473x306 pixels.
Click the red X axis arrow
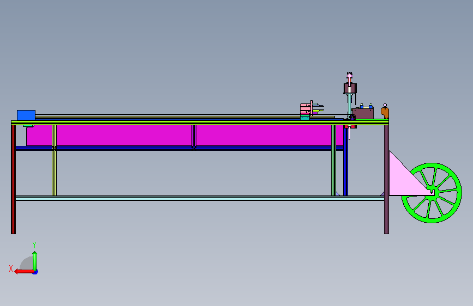pos(25,272)
